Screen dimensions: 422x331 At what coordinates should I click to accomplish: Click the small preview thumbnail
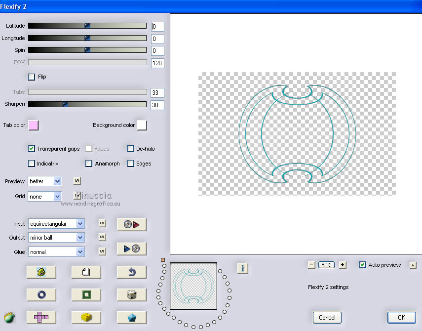pos(193,286)
